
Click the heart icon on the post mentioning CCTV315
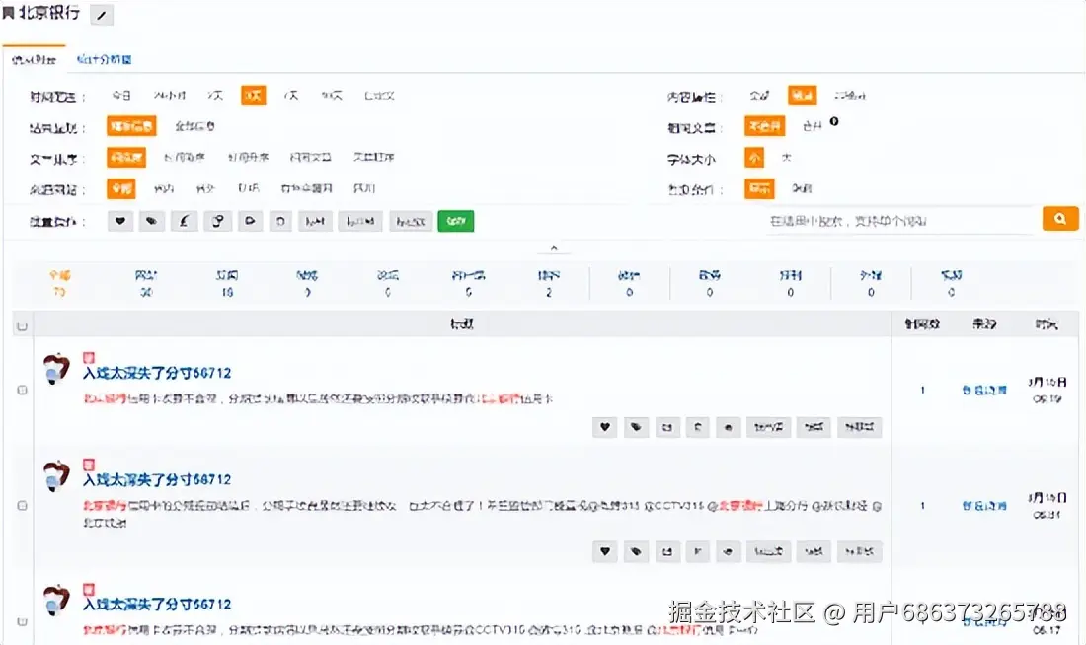click(x=604, y=551)
